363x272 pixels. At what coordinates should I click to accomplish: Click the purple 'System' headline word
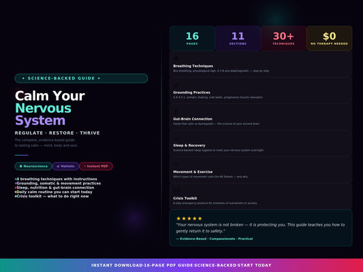point(40,120)
